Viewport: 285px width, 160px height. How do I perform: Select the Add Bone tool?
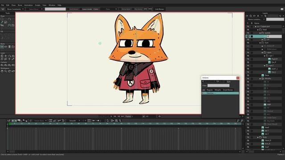[x=9, y=47]
